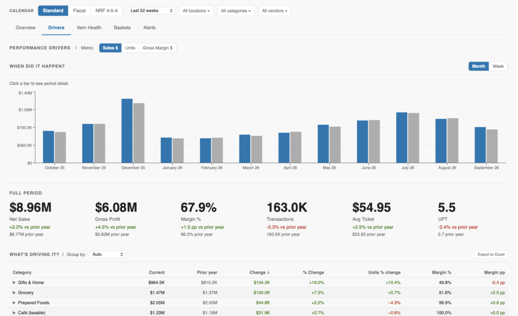
Task: Switch to the Baskets tab
Action: tap(122, 28)
